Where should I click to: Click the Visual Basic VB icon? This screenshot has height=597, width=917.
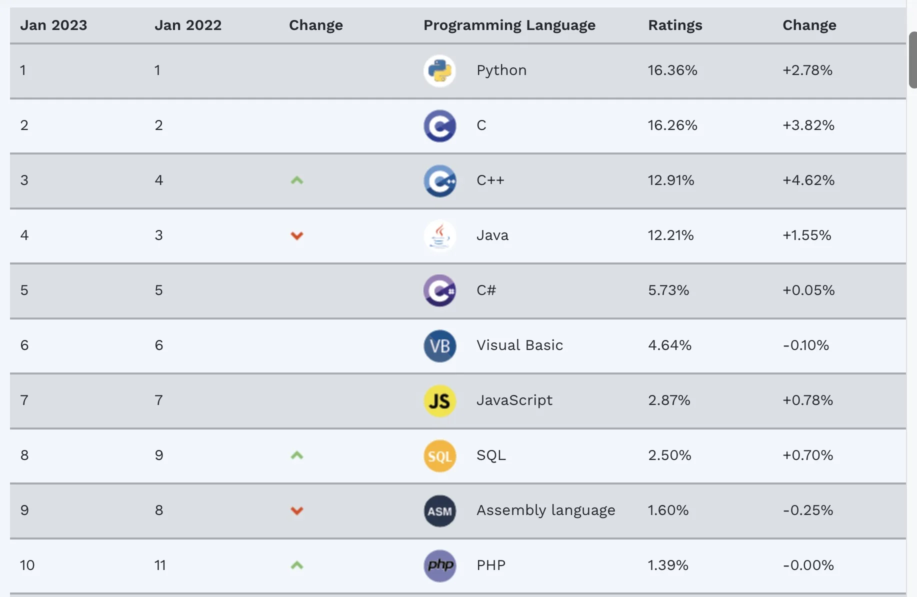tap(439, 345)
